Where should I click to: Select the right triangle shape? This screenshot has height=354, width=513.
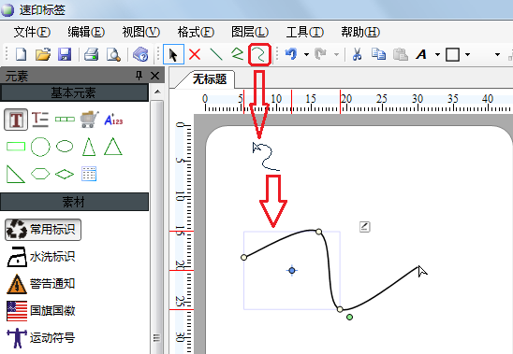pyautogui.click(x=16, y=174)
